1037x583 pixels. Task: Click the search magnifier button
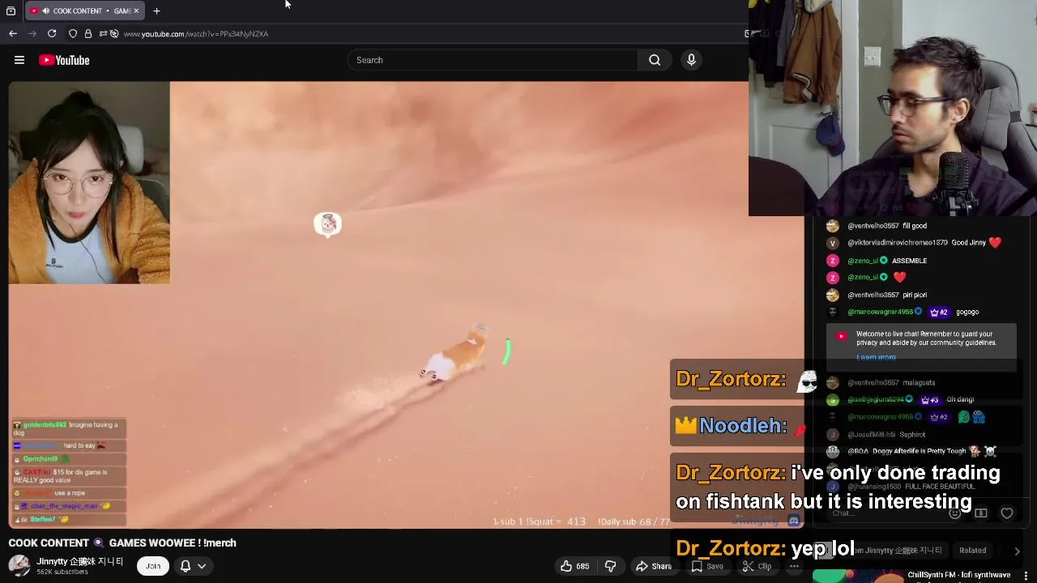655,60
